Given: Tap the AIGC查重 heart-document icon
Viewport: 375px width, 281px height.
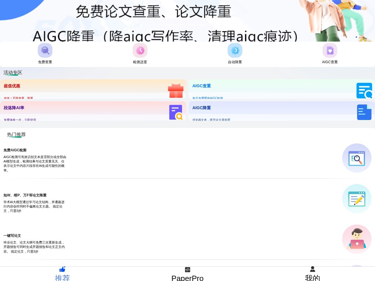Looking at the screenshot, I should pos(330,50).
